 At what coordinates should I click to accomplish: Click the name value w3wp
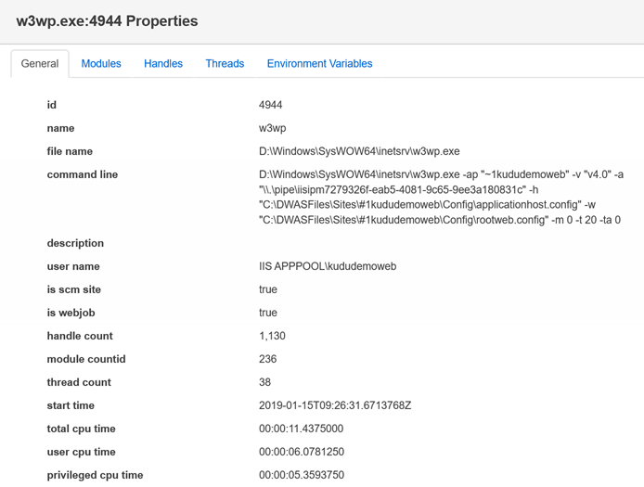[x=272, y=128]
